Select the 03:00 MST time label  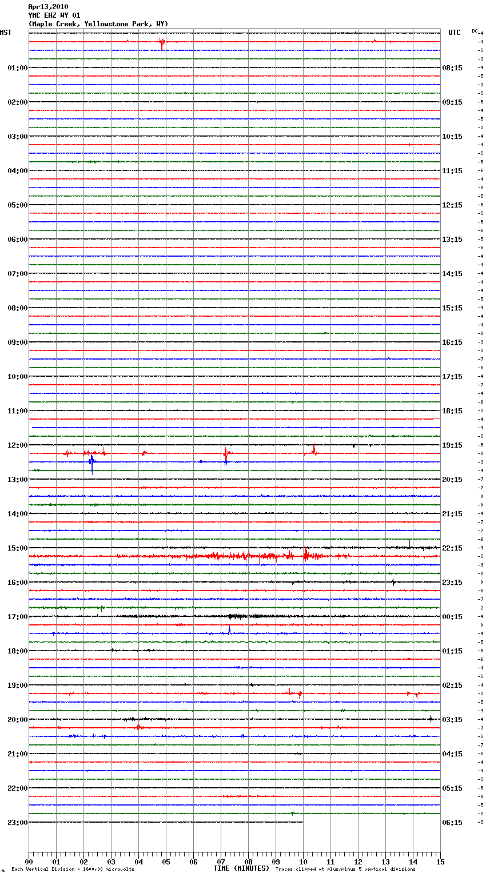[x=18, y=137]
